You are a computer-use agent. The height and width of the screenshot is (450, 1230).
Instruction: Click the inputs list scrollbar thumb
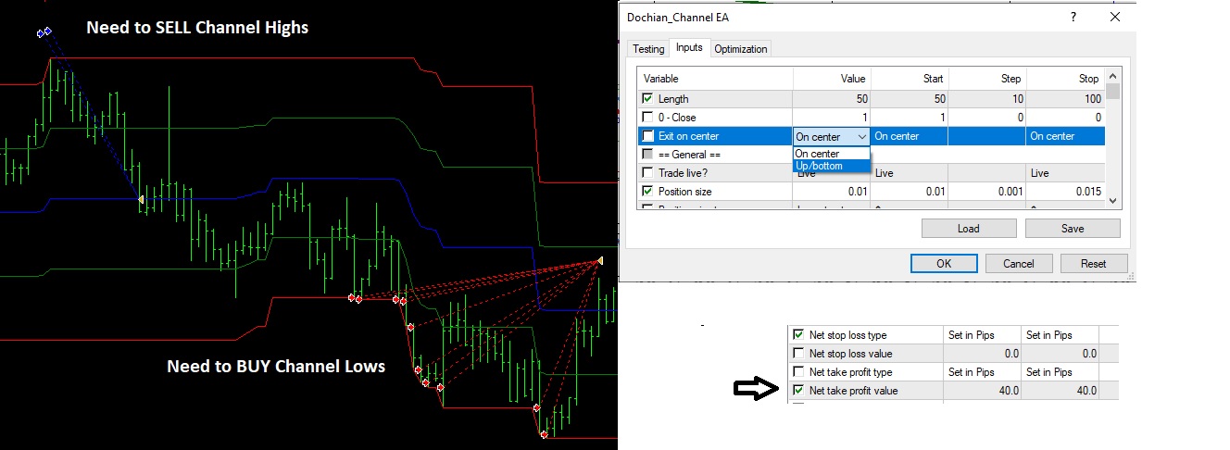pyautogui.click(x=1113, y=91)
